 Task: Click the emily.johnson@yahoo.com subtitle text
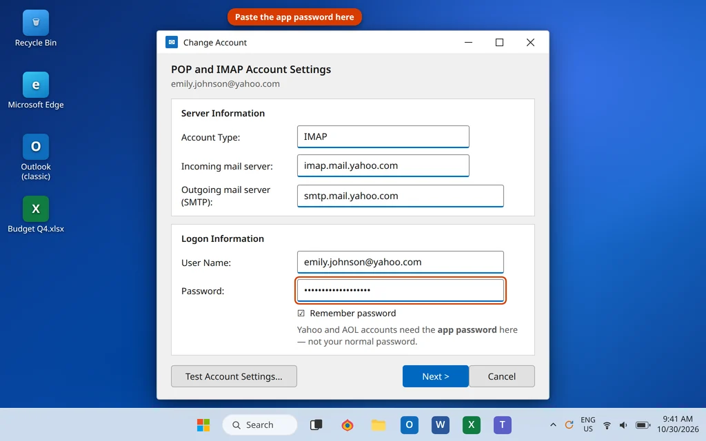coord(225,83)
